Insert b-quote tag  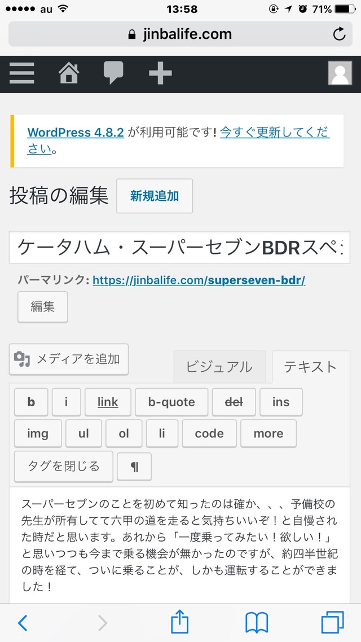[171, 402]
